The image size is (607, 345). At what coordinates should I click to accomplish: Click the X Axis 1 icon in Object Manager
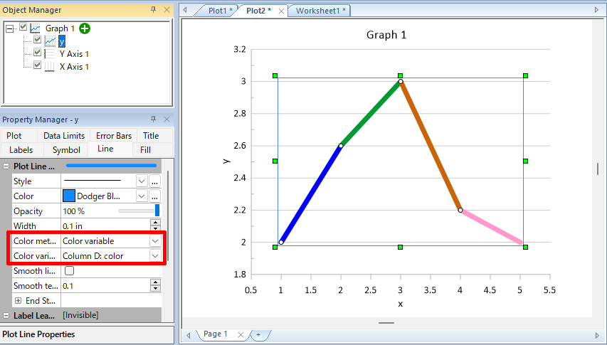(x=50, y=67)
